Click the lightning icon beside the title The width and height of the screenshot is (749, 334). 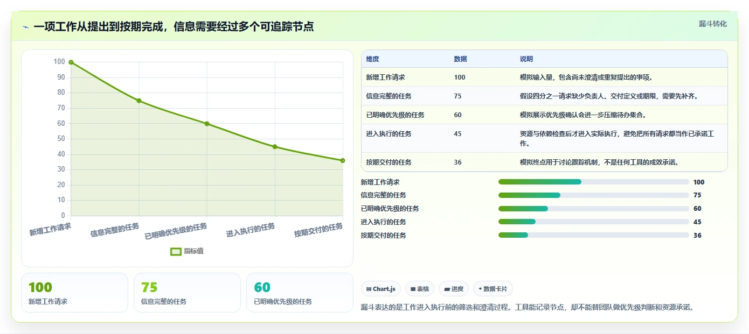click(26, 27)
